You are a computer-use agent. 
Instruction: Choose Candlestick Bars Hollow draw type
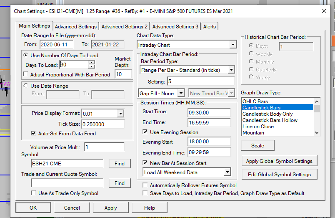point(277,120)
